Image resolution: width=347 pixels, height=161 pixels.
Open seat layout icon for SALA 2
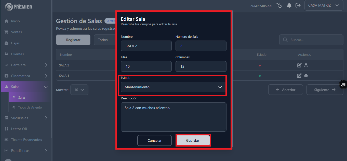[x=306, y=65]
